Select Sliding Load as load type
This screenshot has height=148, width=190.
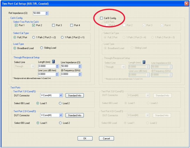pyautogui.click(x=41, y=48)
